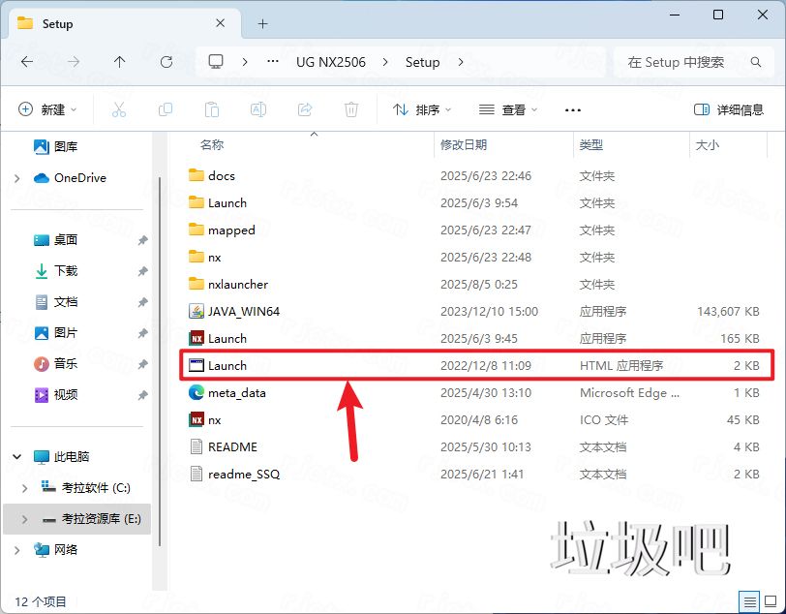
Task: Click the Paste clipboard icon
Action: pyautogui.click(x=212, y=109)
